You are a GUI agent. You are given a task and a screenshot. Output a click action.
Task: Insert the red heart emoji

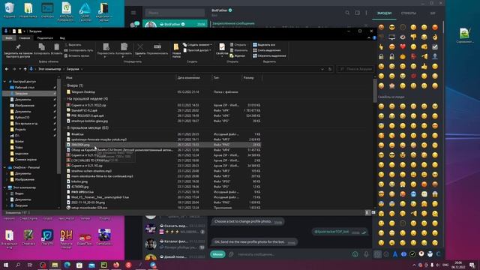[x=403, y=46]
